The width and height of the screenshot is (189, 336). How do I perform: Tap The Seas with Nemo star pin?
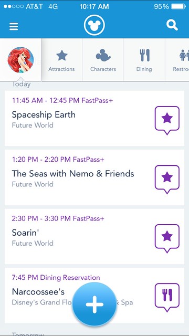pyautogui.click(x=167, y=180)
